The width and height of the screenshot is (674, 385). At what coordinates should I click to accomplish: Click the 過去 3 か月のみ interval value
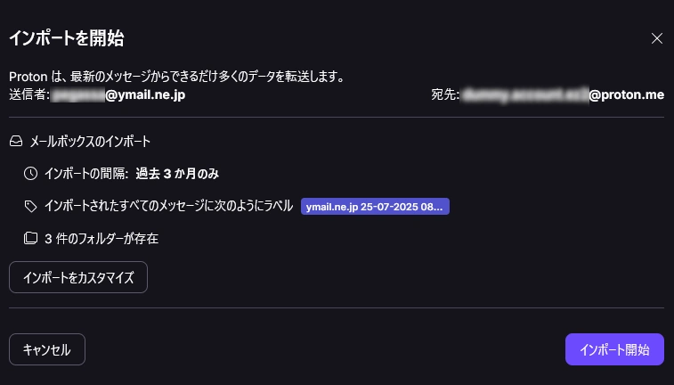[177, 174]
